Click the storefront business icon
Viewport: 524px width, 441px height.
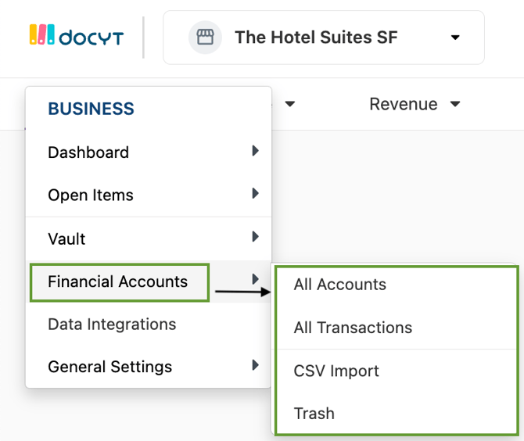coord(205,37)
